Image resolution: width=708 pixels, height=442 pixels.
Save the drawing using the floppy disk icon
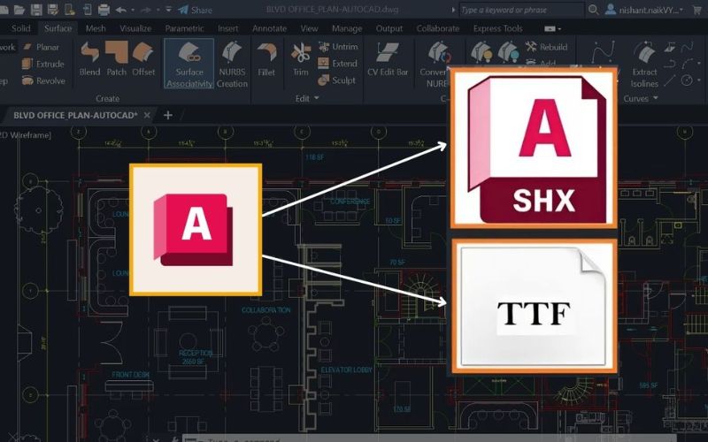[x=36, y=10]
